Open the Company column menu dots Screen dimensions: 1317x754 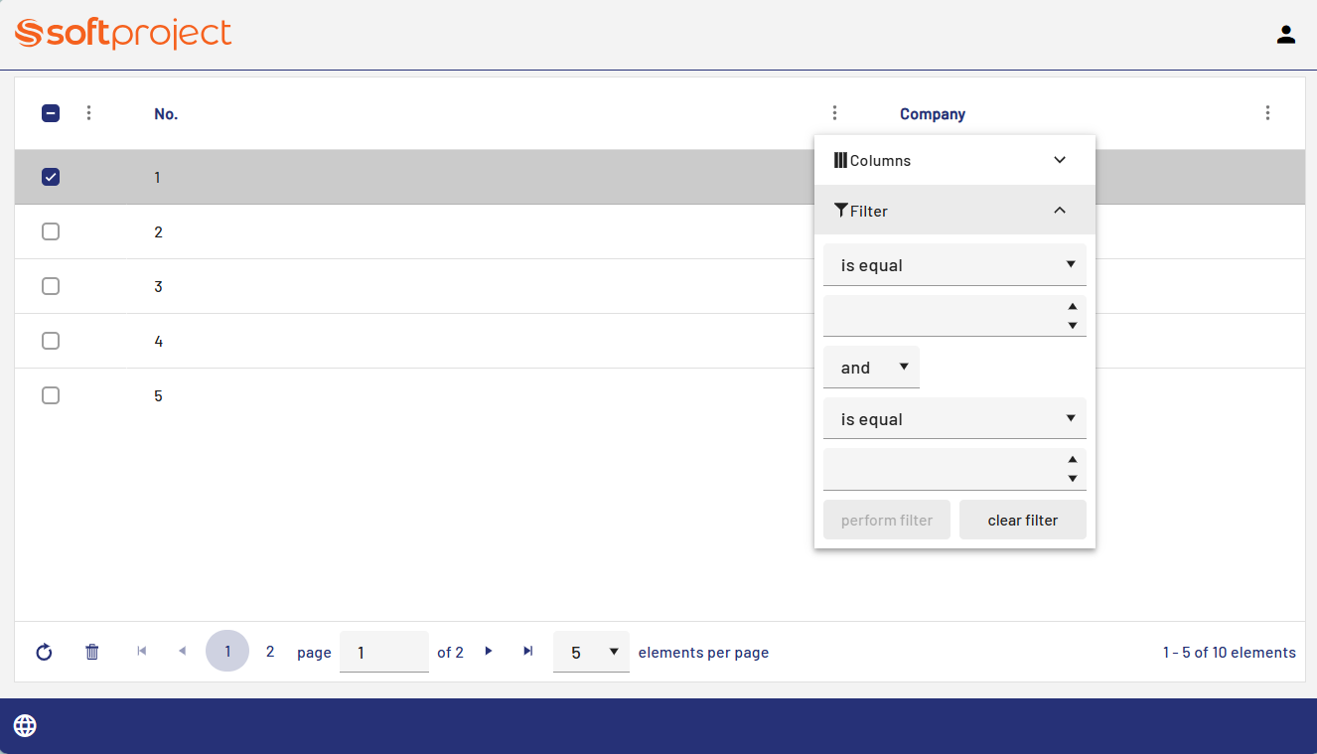[x=1267, y=113]
